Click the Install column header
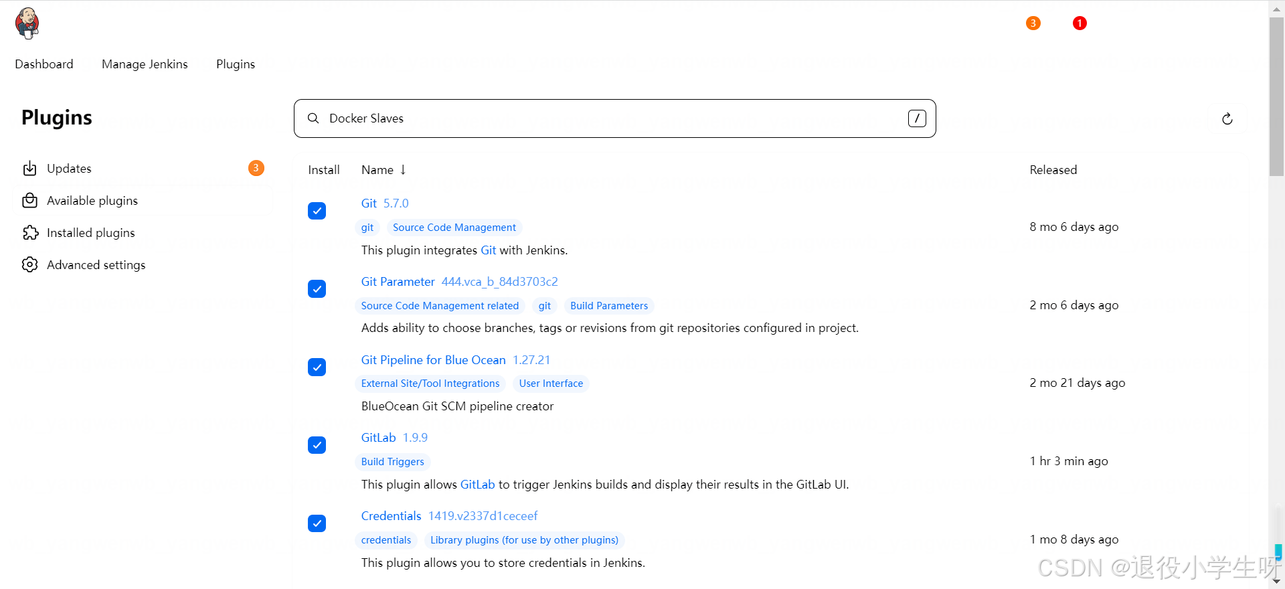Image resolution: width=1285 pixels, height=589 pixels. (324, 170)
